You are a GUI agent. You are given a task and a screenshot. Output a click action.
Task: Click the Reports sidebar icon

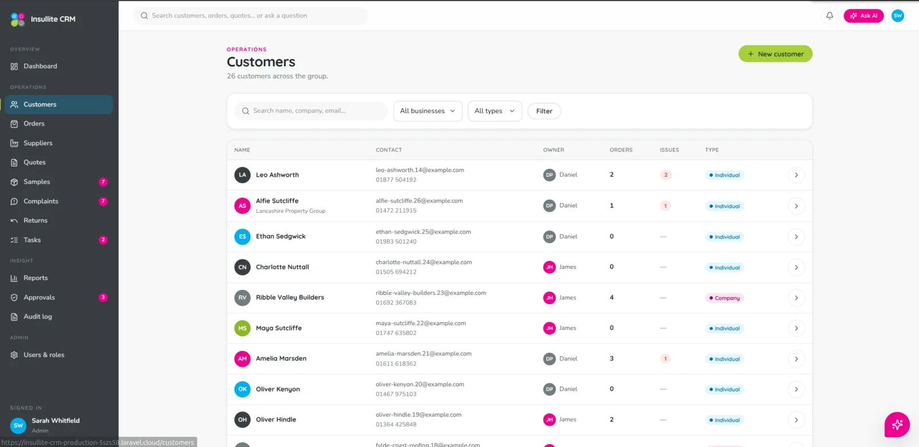pyautogui.click(x=14, y=278)
